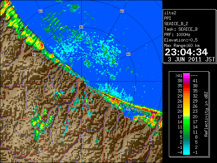
Task: Click '41' in the legend's right column
Action: tap(195, 81)
